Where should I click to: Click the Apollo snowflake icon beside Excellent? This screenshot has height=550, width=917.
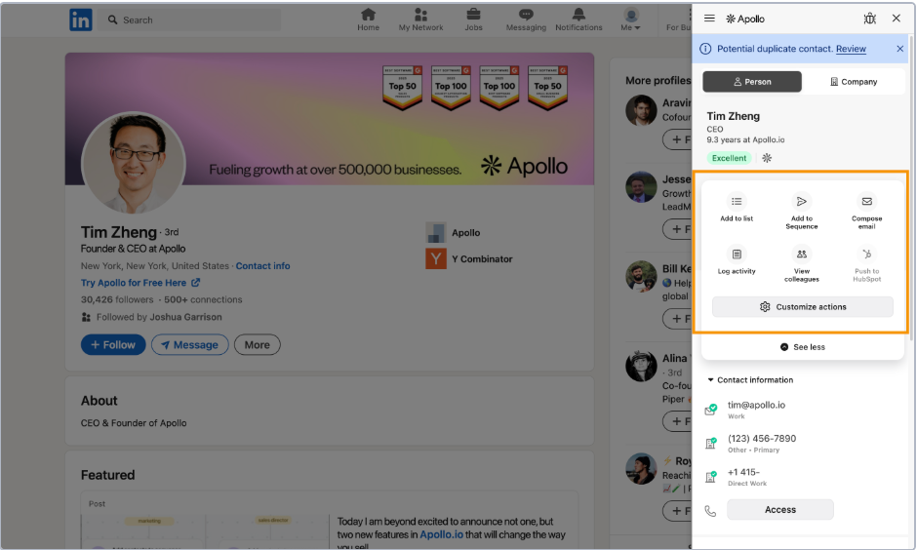(x=767, y=158)
